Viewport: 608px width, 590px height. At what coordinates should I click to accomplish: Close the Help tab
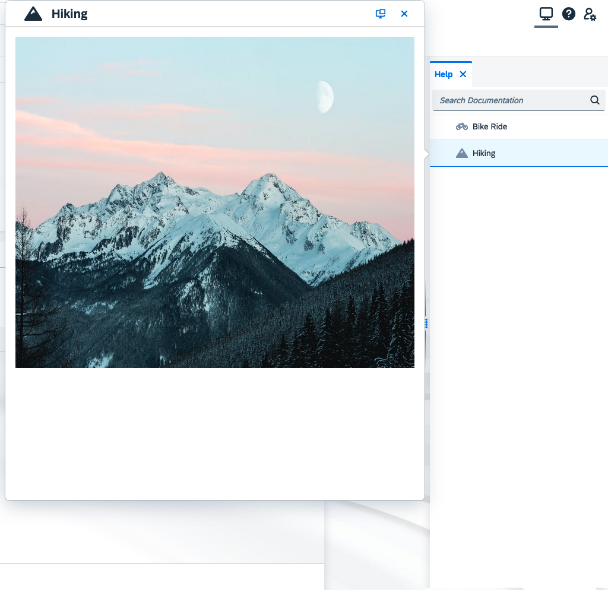(x=463, y=74)
